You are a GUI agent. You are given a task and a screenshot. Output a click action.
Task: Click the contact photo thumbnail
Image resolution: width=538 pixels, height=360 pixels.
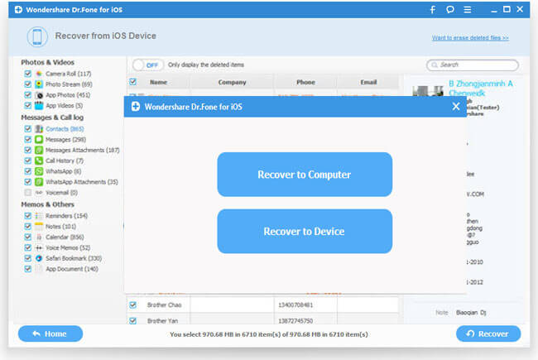428,91
